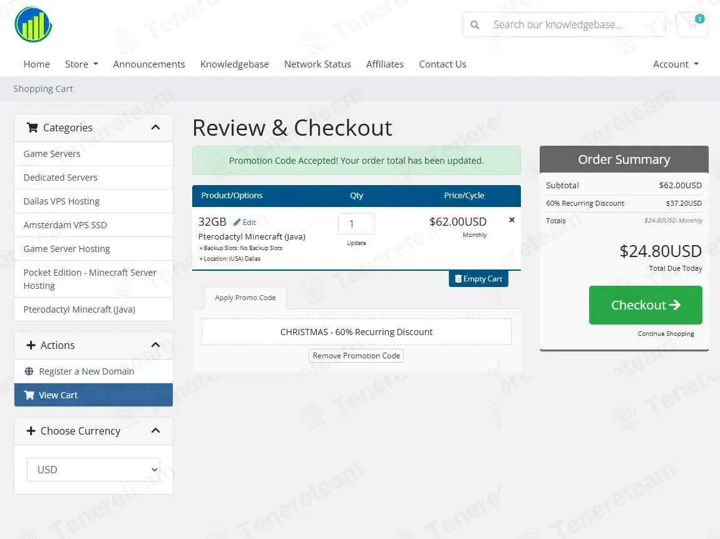Open Dallas VPS Hosting category
Image resolution: width=720 pixels, height=539 pixels.
click(93, 201)
